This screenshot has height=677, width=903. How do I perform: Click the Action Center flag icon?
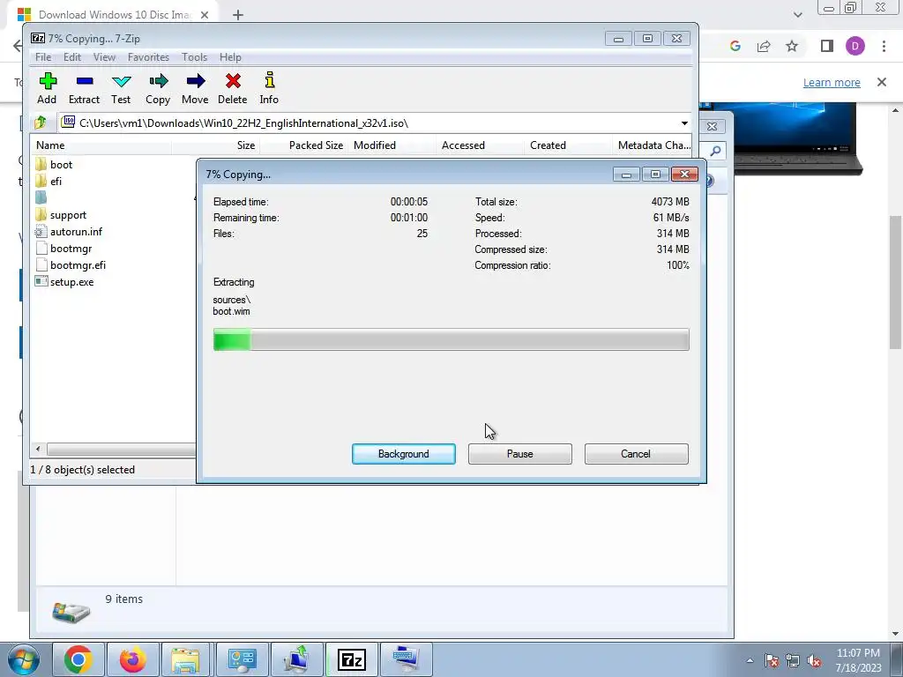772,661
